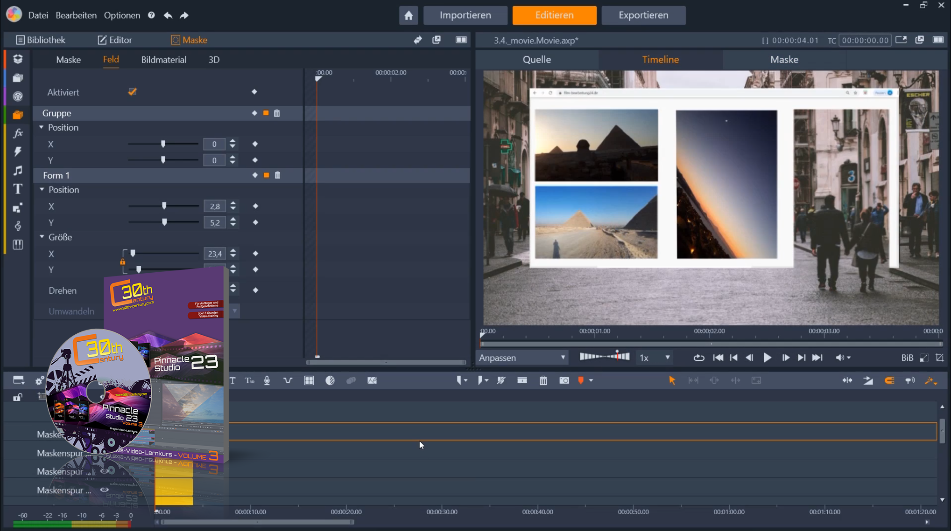Click the camera snapshot icon
Viewport: 951px width, 531px height.
tap(564, 380)
